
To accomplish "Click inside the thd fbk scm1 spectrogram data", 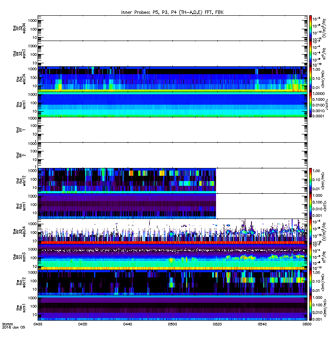I will (127, 206).
